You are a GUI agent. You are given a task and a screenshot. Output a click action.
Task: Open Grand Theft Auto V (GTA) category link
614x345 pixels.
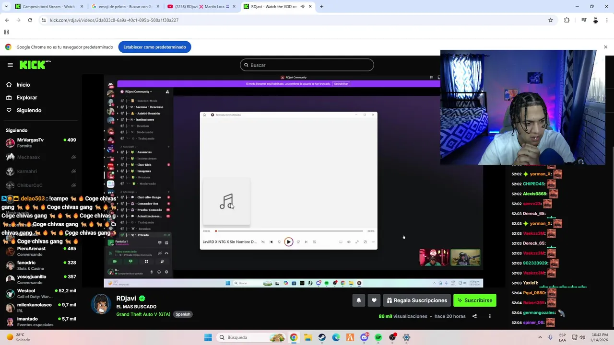click(x=143, y=314)
